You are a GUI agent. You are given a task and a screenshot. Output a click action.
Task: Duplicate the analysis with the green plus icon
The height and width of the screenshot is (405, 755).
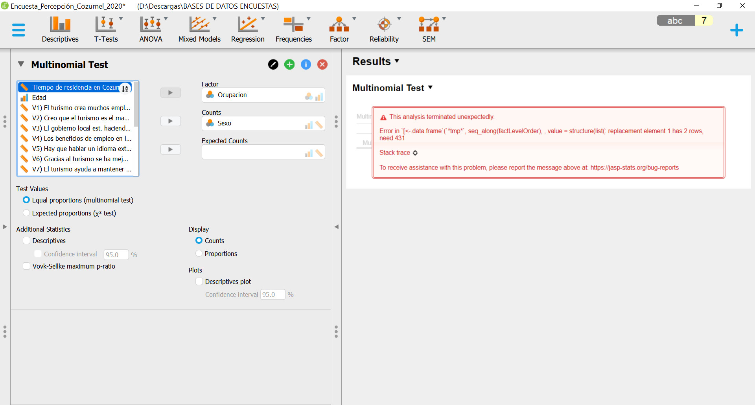coord(289,64)
